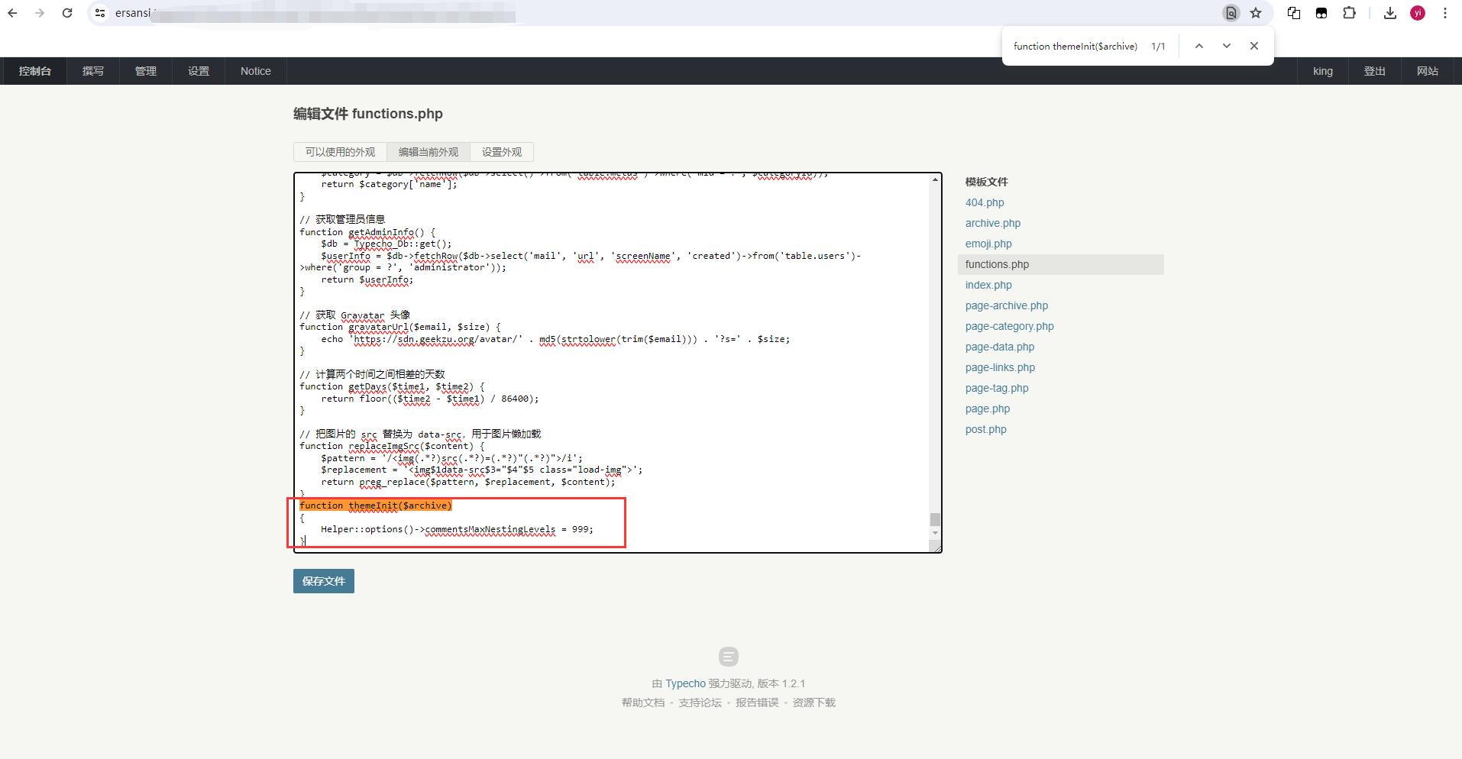Click the 模板文件 sidebar heading

point(987,182)
